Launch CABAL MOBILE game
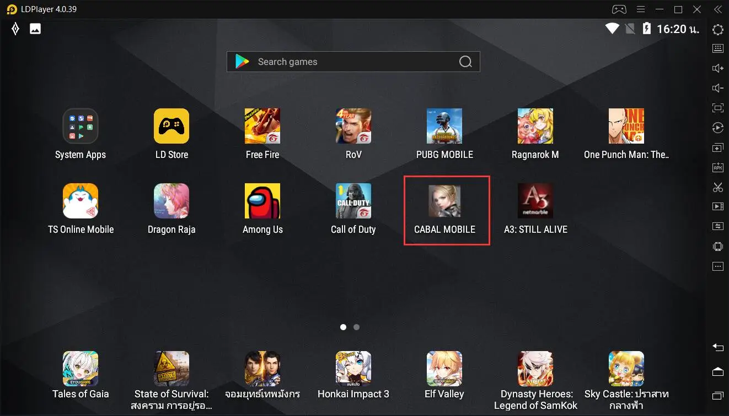The width and height of the screenshot is (729, 416). (x=444, y=201)
